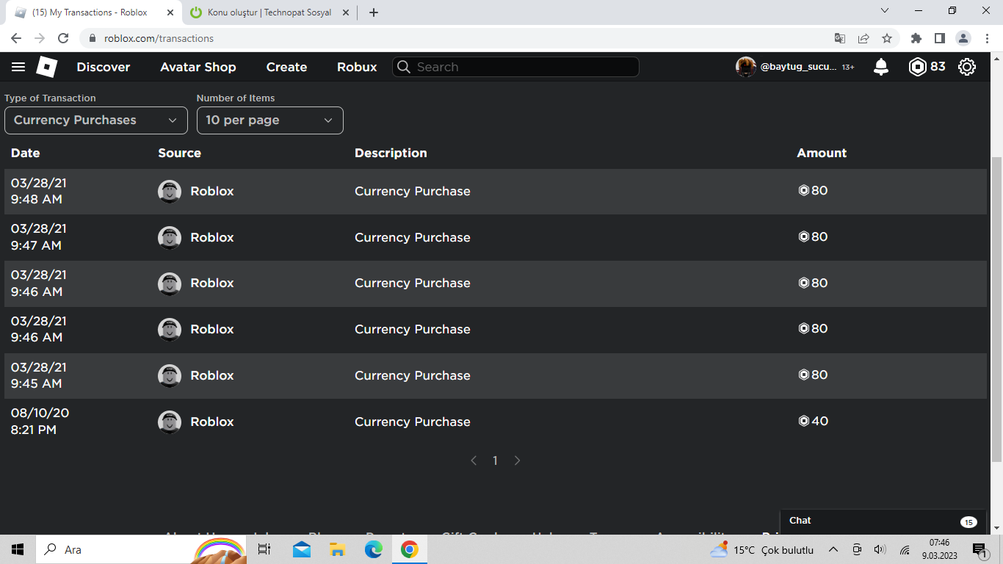Click the 08/10/20 8:21 PM date cell
The height and width of the screenshot is (564, 1003).
pos(40,422)
